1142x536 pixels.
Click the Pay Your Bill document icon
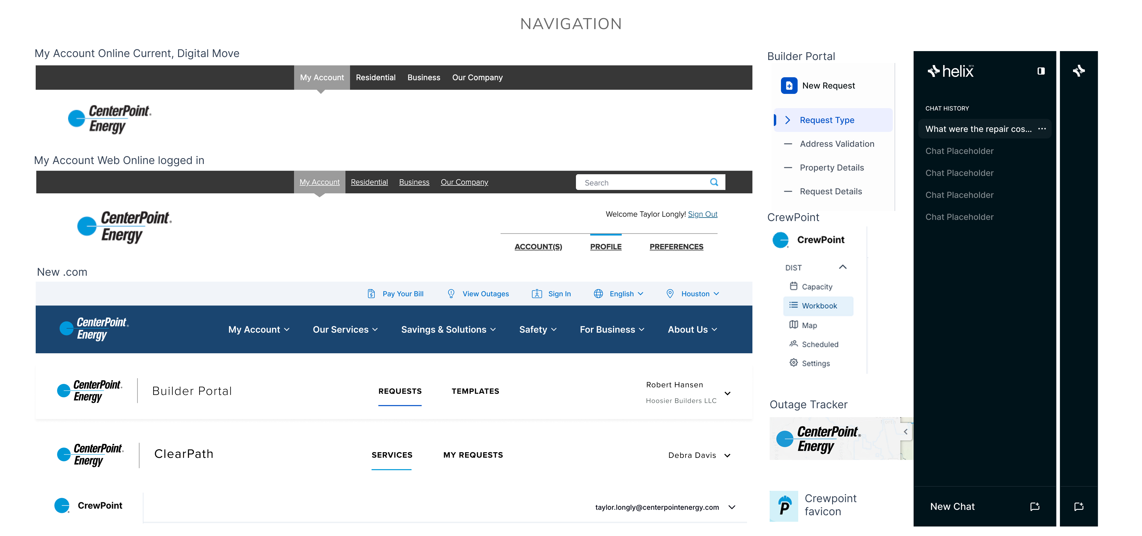coord(371,294)
